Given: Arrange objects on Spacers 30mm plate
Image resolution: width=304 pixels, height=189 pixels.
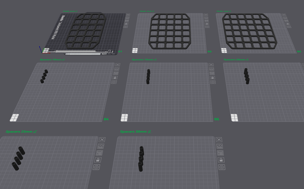Looking at the screenshot, I should [x=220, y=153].
